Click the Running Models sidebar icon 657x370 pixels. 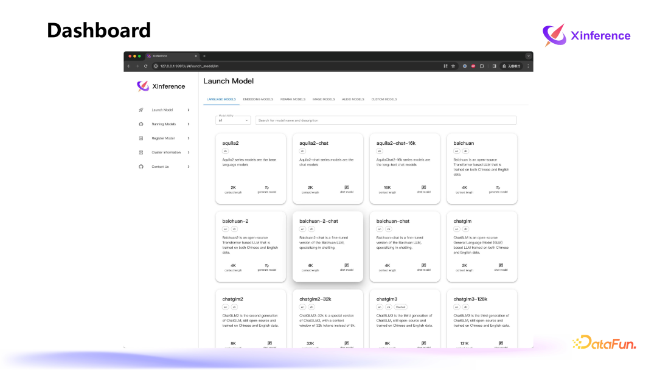click(141, 124)
